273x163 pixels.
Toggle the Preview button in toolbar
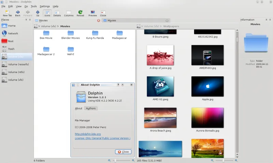92,13
